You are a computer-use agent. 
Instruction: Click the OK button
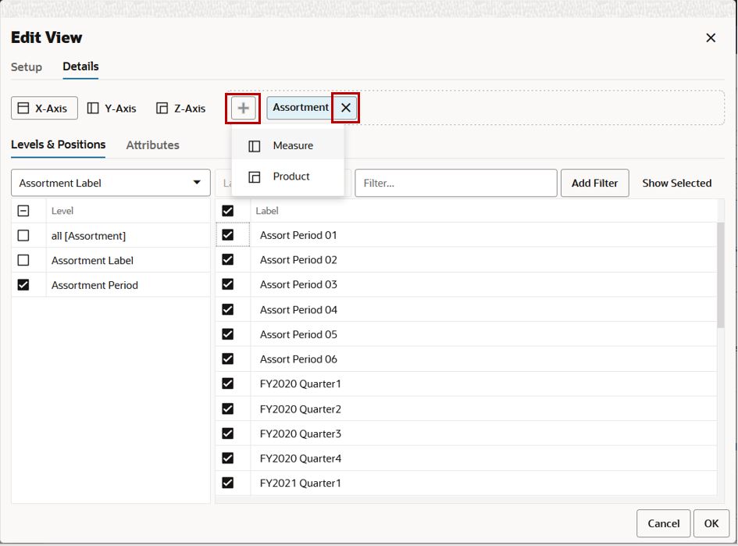(x=711, y=523)
